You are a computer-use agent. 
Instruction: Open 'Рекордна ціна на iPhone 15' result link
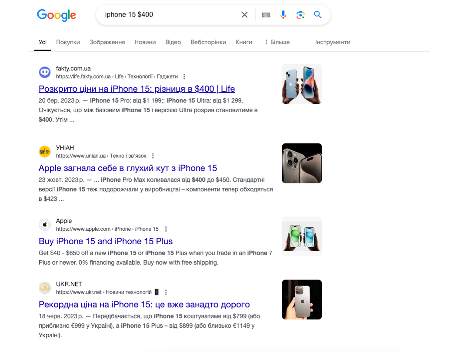tap(144, 304)
